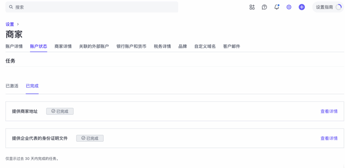View details for 提供商家地址 task
This screenshot has width=345, height=168.
pyautogui.click(x=329, y=111)
